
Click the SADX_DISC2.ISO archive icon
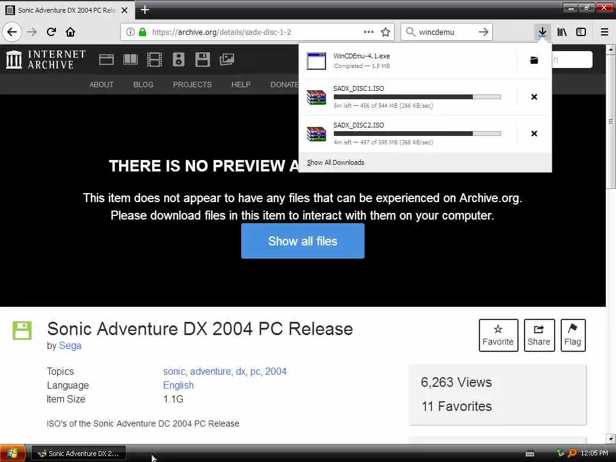click(316, 134)
